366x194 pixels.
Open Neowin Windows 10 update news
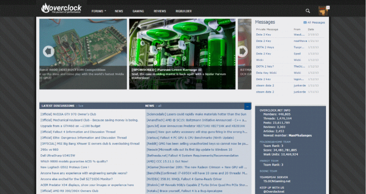[189, 150]
